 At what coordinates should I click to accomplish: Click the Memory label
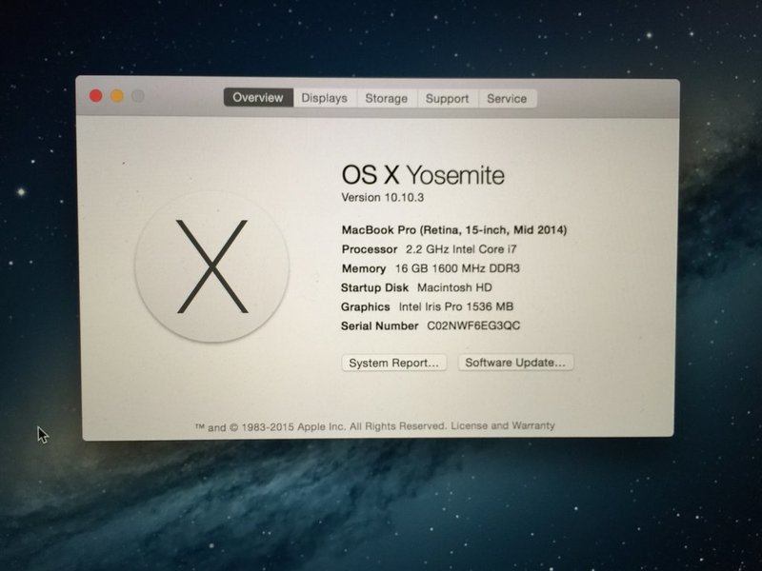pos(364,268)
